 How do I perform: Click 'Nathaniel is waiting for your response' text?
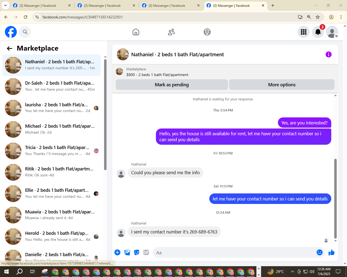pyautogui.click(x=223, y=99)
